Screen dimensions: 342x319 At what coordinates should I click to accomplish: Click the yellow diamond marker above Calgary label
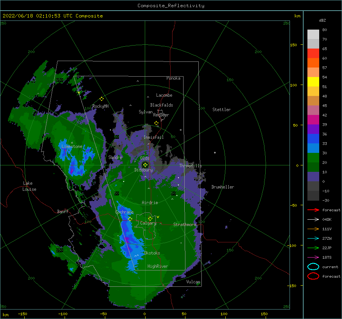tap(150, 218)
